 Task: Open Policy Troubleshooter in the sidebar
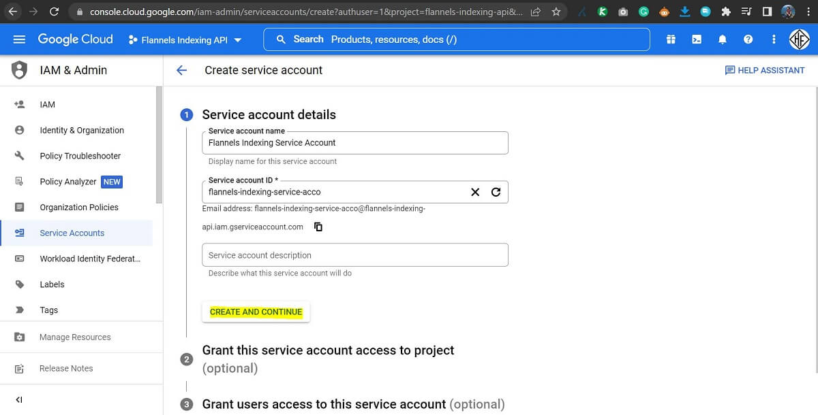tap(76, 156)
